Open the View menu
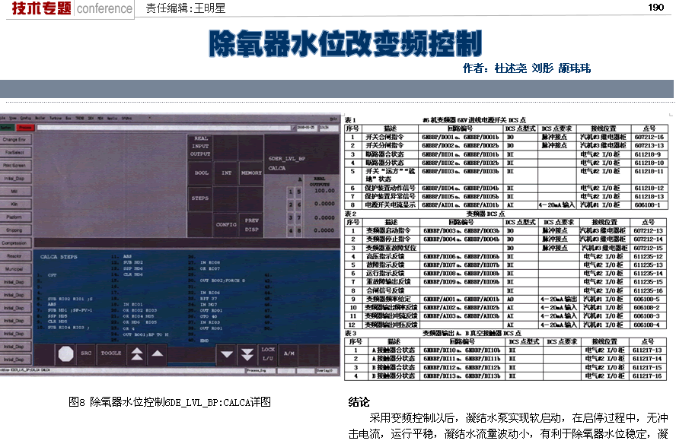676x447 pixels. pyautogui.click(x=14, y=118)
